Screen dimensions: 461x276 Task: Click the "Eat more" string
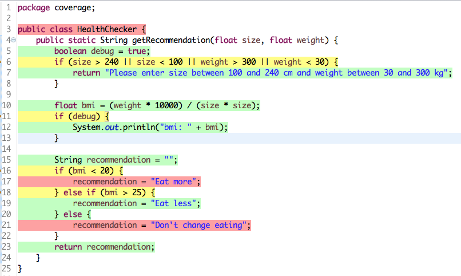coord(173,182)
